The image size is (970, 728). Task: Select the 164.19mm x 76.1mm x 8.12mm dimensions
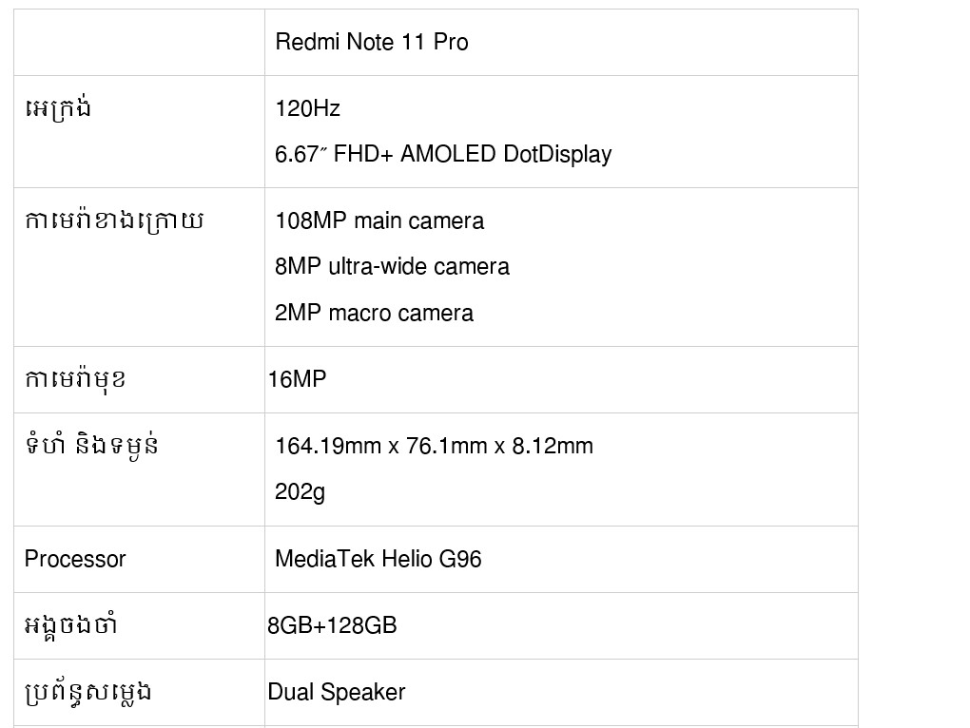[434, 446]
